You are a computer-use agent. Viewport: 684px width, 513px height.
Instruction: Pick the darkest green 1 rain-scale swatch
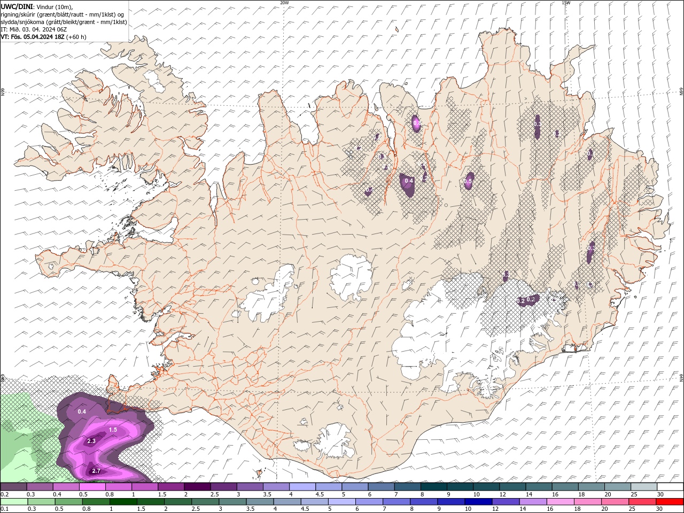123,502
